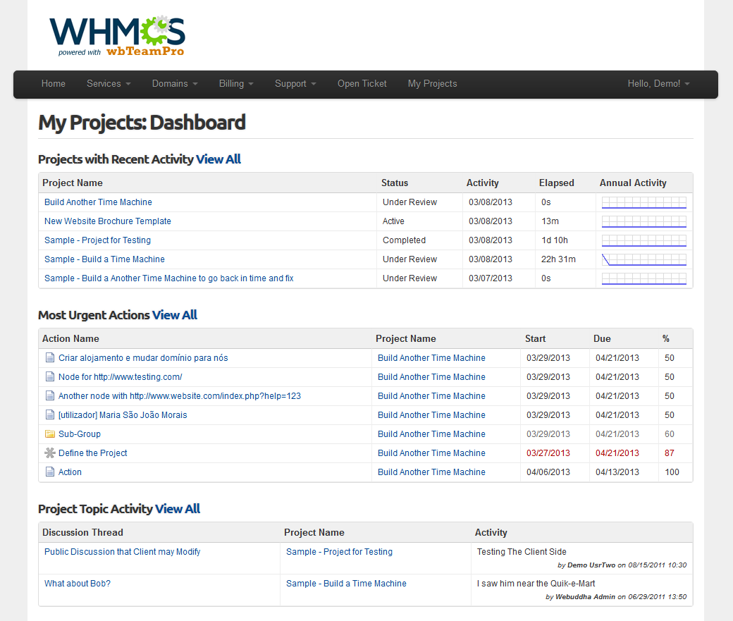
Task: Click View All beside Most Urgent Actions
Action: [x=175, y=315]
